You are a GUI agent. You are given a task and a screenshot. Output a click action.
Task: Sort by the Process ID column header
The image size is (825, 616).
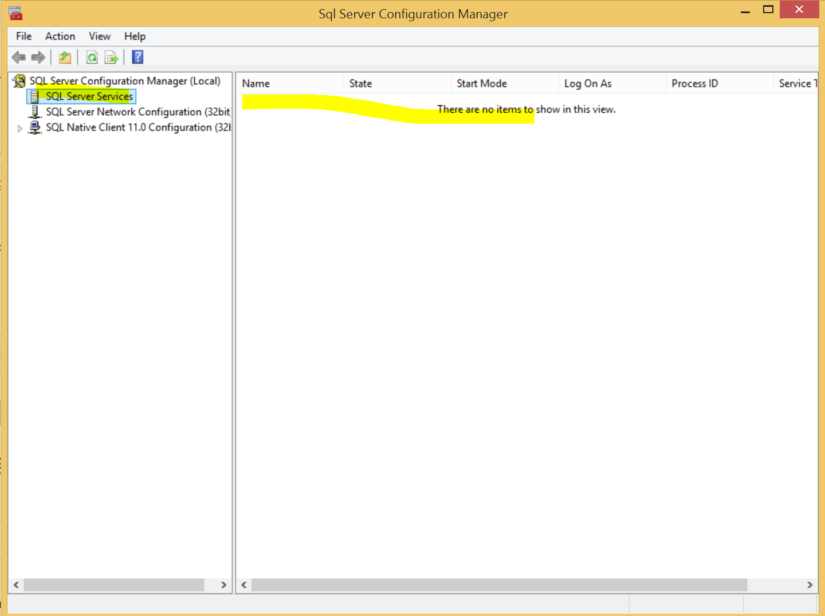click(x=720, y=84)
